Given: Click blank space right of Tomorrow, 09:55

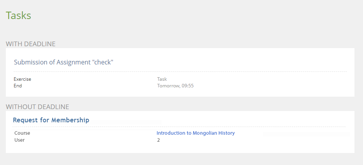Looking at the screenshot, I should pos(272,86).
